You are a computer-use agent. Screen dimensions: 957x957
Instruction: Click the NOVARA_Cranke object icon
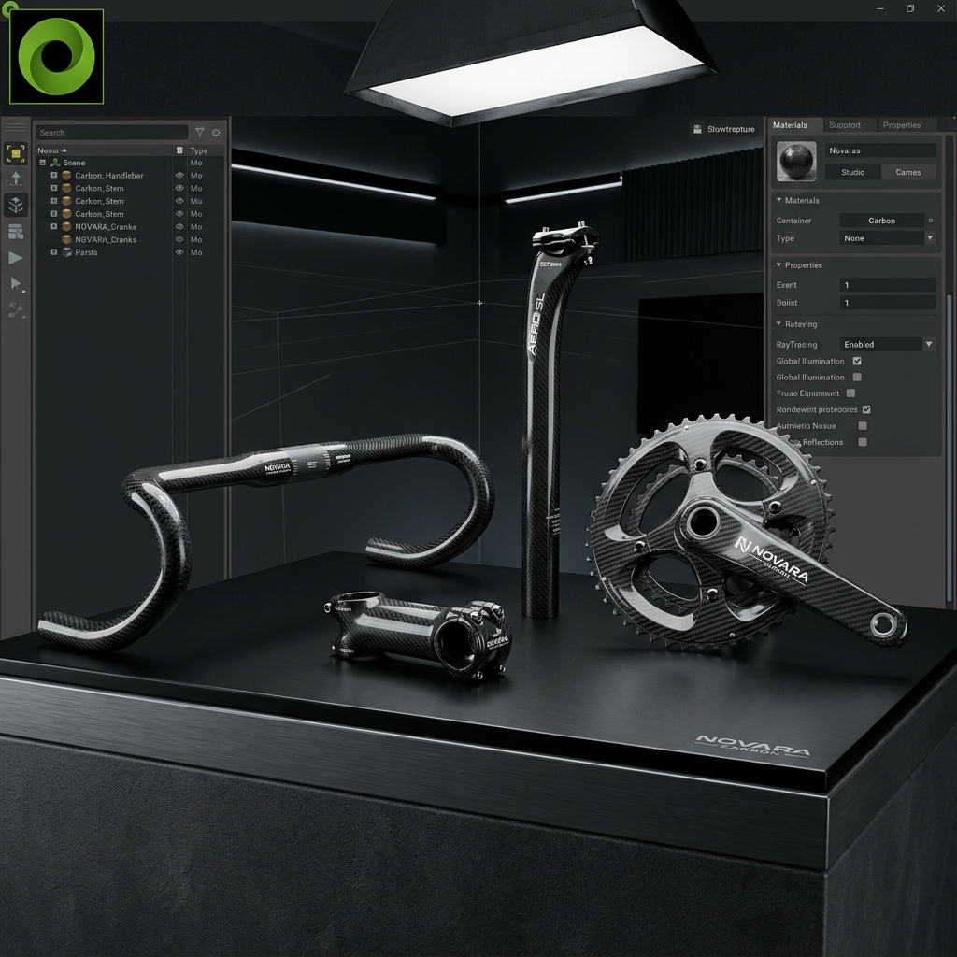[66, 226]
